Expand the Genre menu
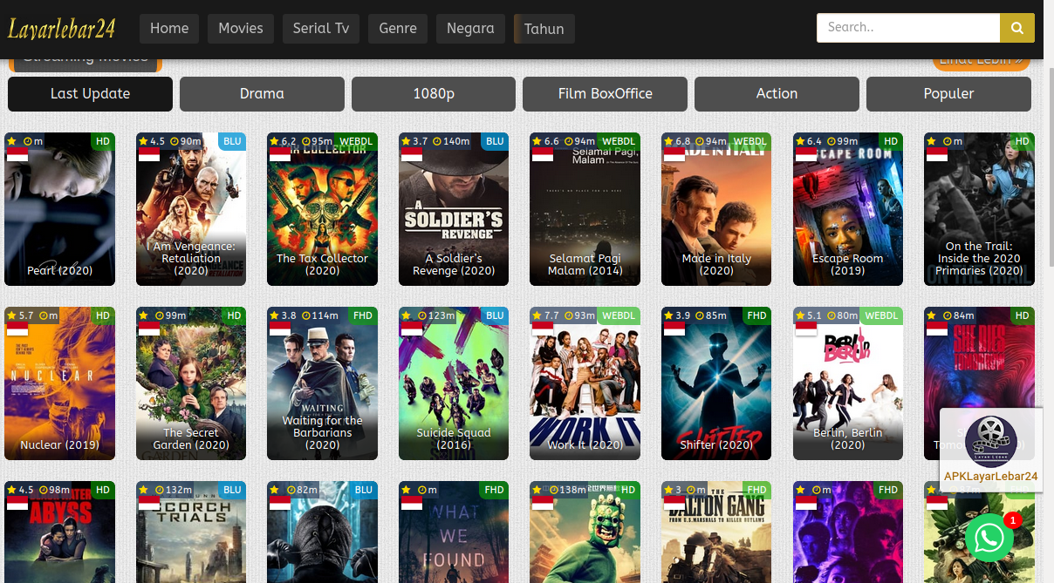The image size is (1054, 583). click(x=398, y=29)
